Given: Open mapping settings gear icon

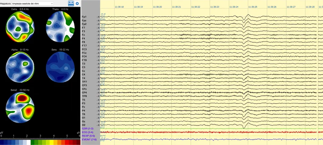Looking at the screenshot, I should pos(77,4).
